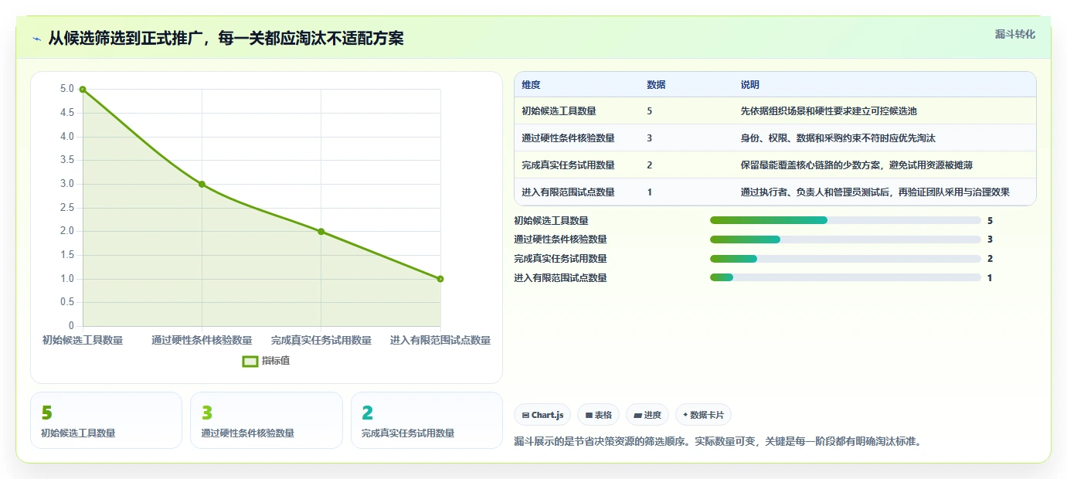This screenshot has height=479, width=1067.
Task: Click chart point for 初始候选工具数量
Action: coord(83,90)
